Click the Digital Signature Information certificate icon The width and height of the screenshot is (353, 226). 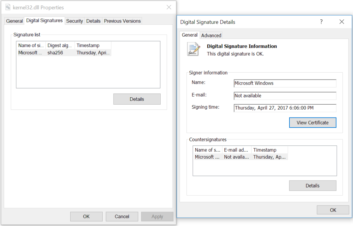coord(194,49)
